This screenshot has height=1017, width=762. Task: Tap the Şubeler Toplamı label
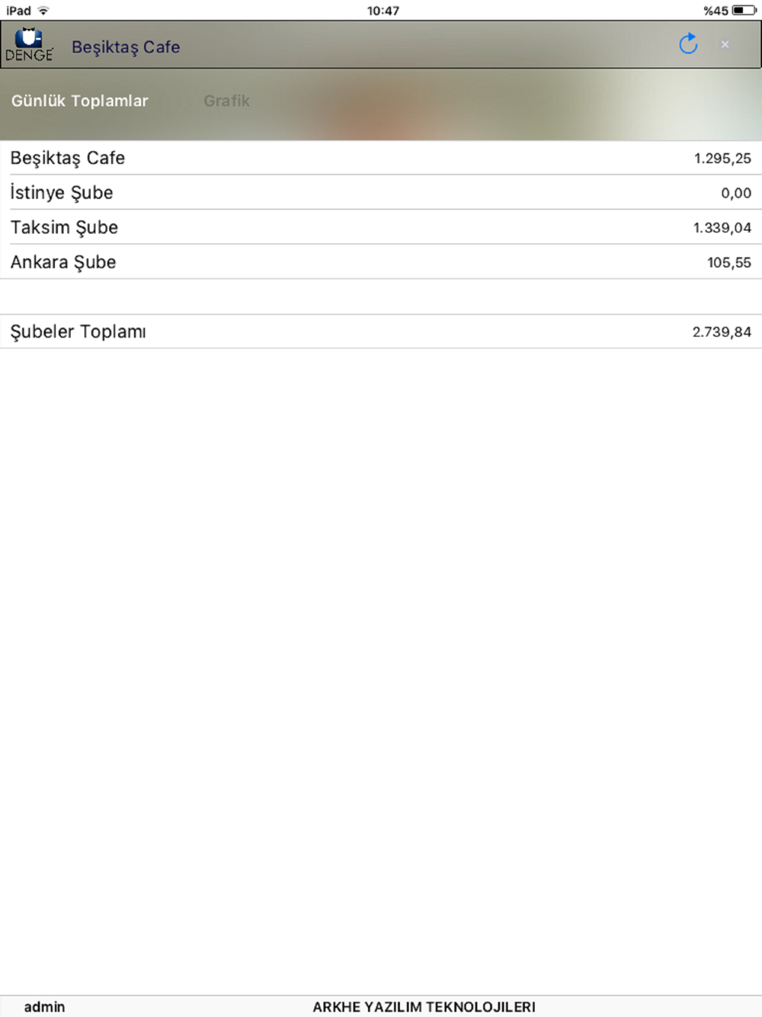coord(78,332)
